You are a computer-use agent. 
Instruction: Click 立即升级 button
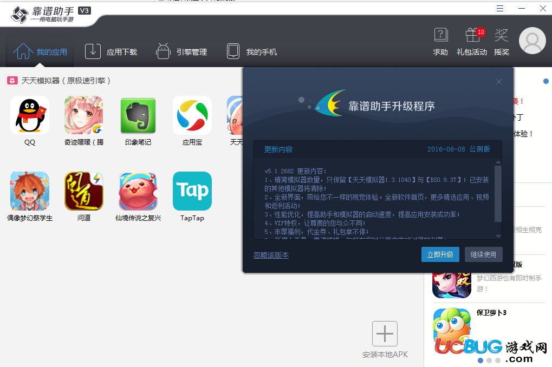click(440, 254)
